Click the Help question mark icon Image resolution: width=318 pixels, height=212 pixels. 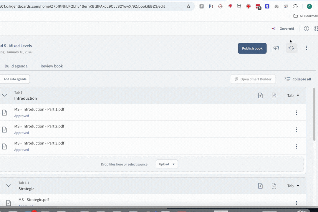(306, 29)
